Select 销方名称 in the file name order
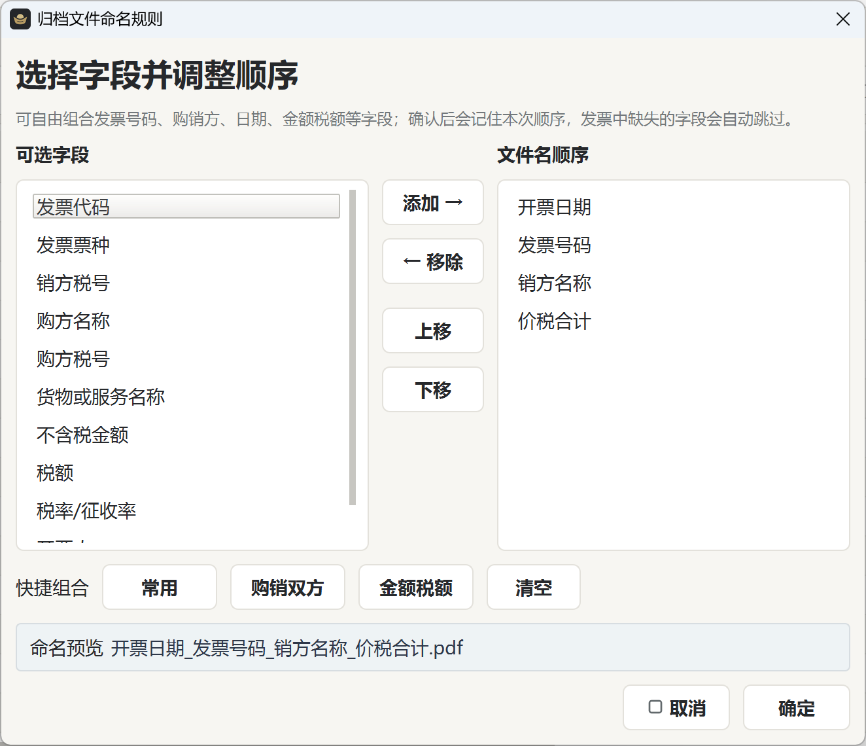The width and height of the screenshot is (866, 746). click(x=674, y=283)
